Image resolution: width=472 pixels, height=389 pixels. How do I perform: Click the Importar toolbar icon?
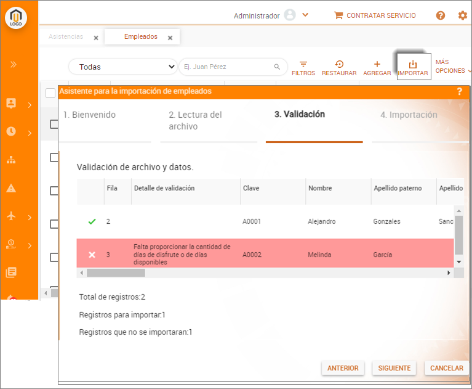(x=413, y=67)
